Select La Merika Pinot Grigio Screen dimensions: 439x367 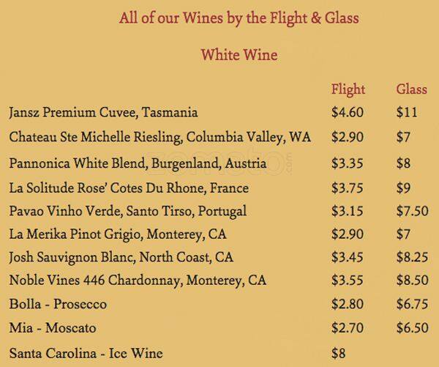tap(118, 234)
